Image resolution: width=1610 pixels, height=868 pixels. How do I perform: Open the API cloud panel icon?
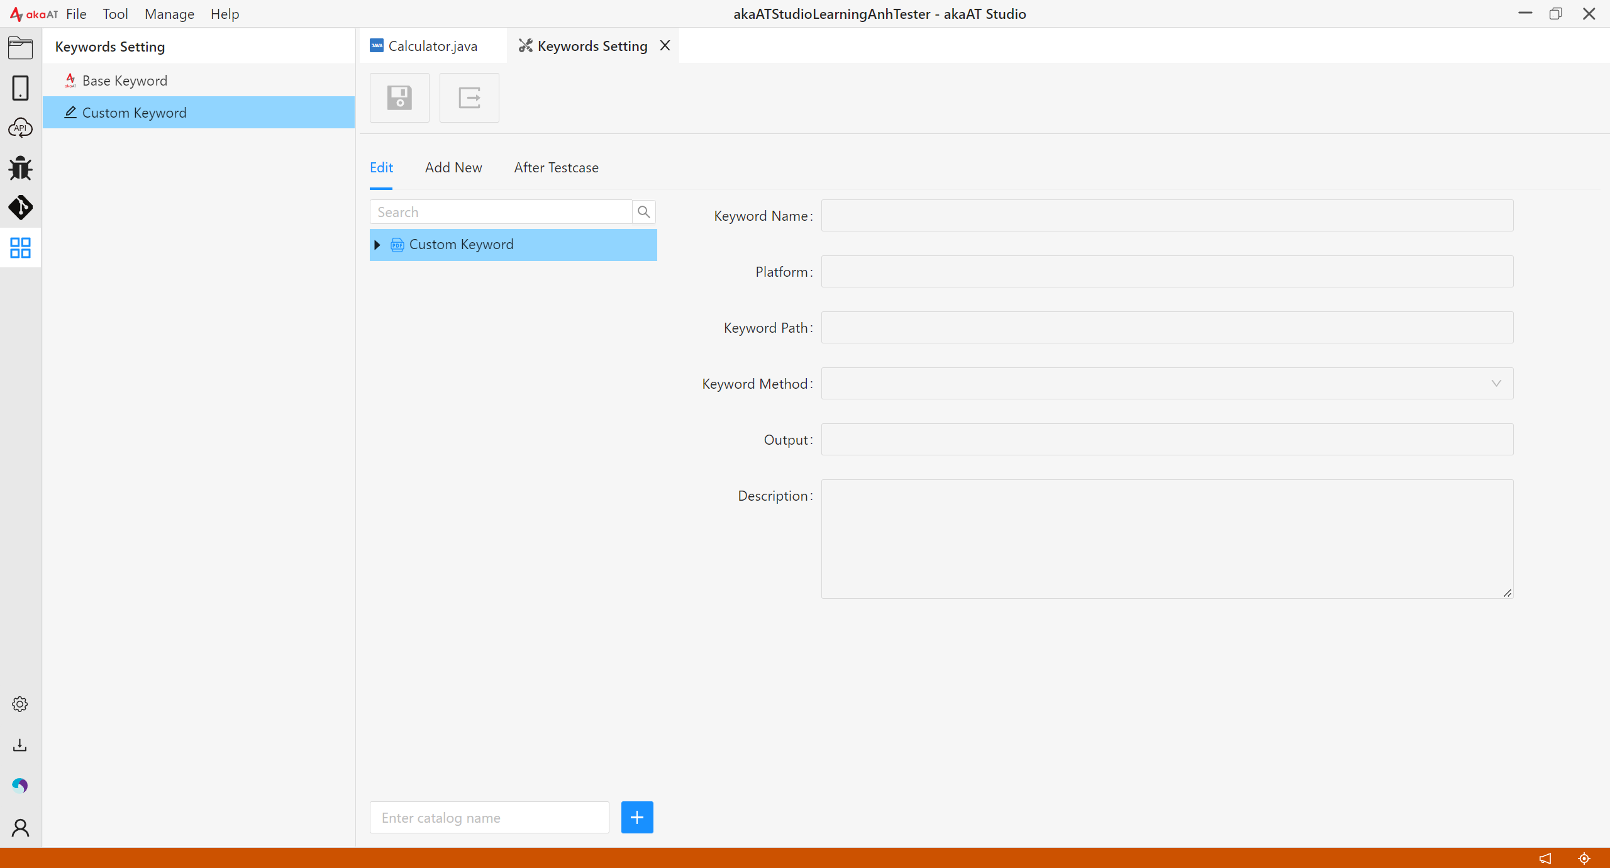pos(20,128)
